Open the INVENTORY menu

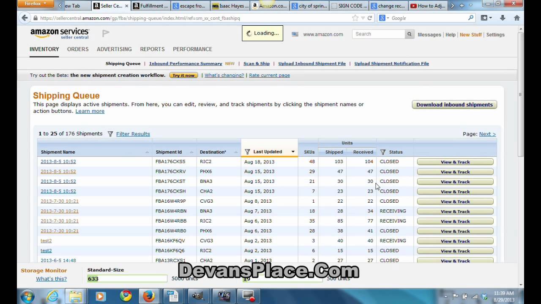(x=44, y=49)
